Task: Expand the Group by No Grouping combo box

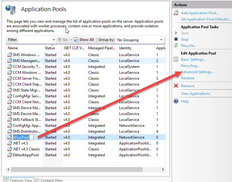Action: pyautogui.click(x=161, y=40)
